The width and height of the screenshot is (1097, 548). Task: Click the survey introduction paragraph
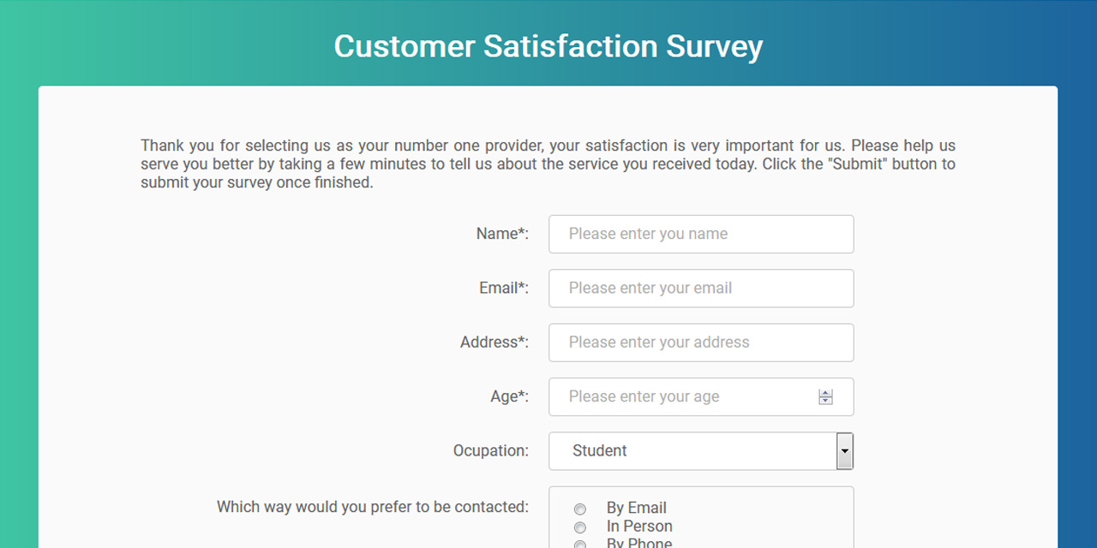click(548, 164)
